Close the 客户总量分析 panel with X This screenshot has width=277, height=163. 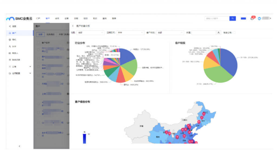[x=72, y=26]
